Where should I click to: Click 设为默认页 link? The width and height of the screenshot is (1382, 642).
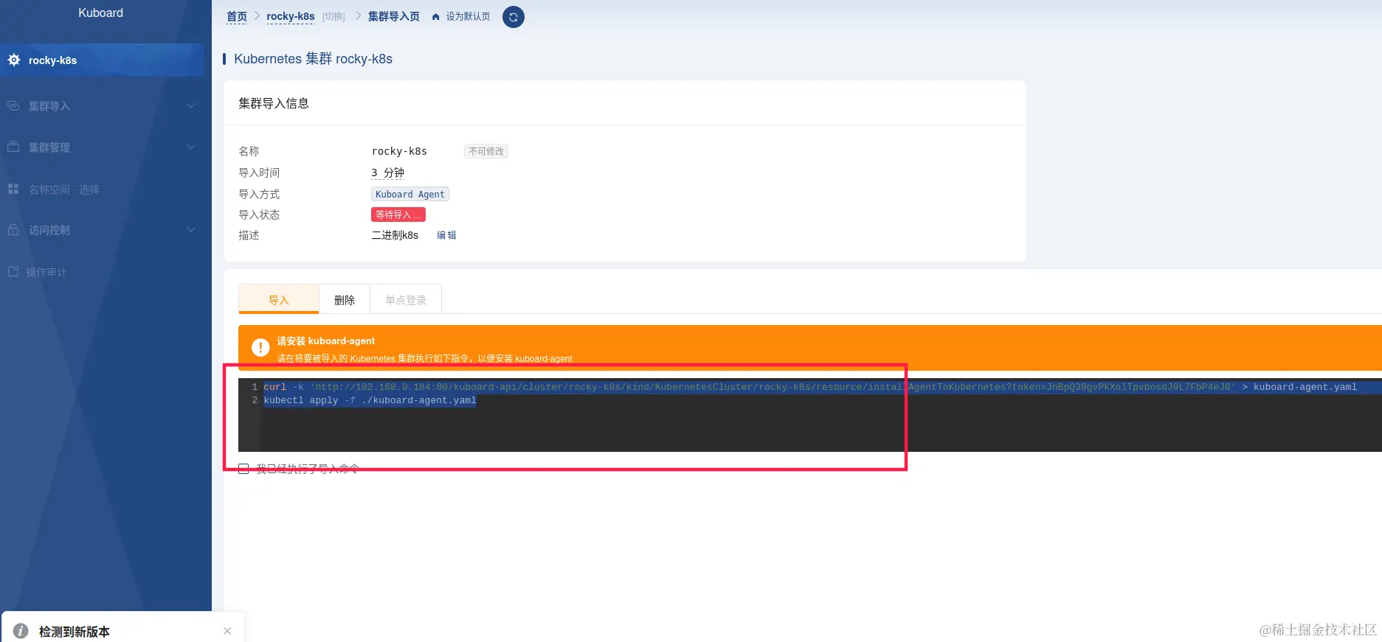pos(468,17)
